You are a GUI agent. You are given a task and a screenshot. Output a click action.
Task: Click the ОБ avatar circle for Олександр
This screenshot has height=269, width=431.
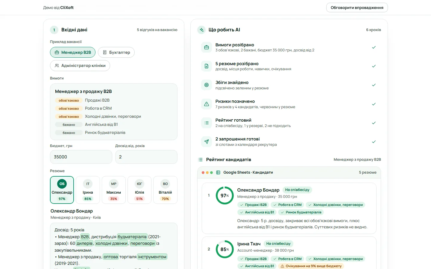[x=62, y=184]
